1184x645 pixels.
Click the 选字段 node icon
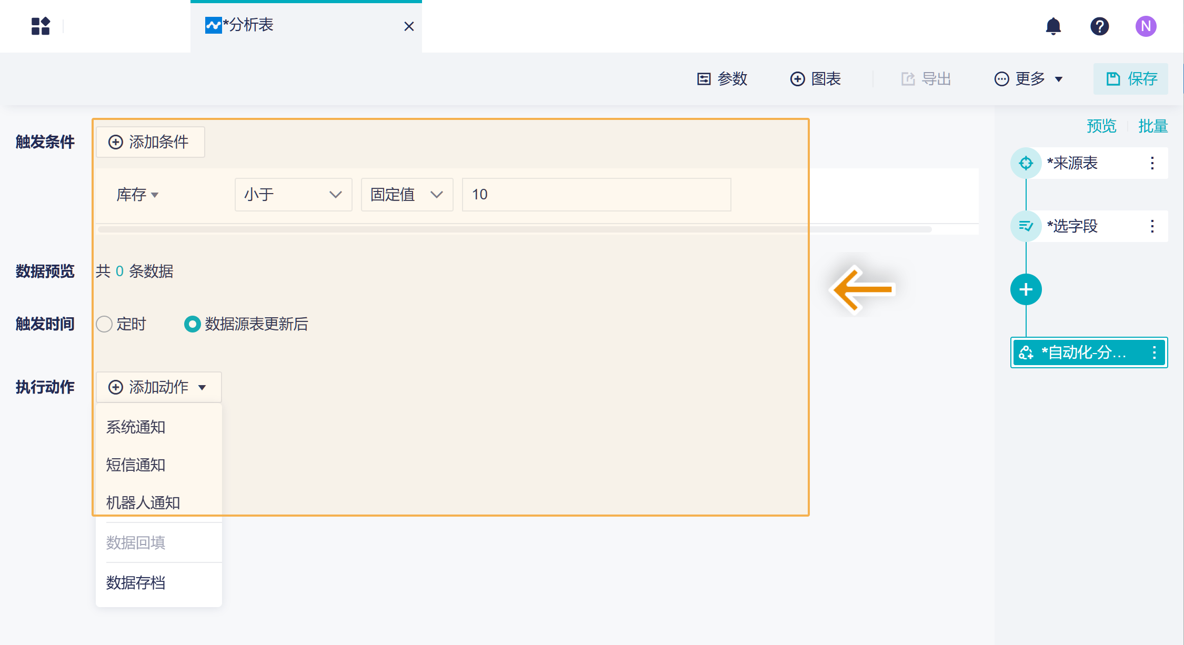(x=1026, y=226)
